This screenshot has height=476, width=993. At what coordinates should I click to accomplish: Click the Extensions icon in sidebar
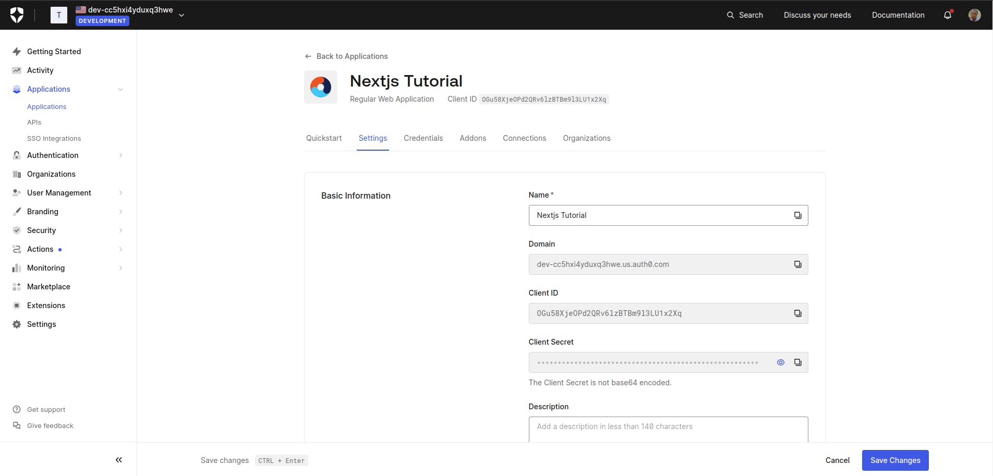point(16,305)
